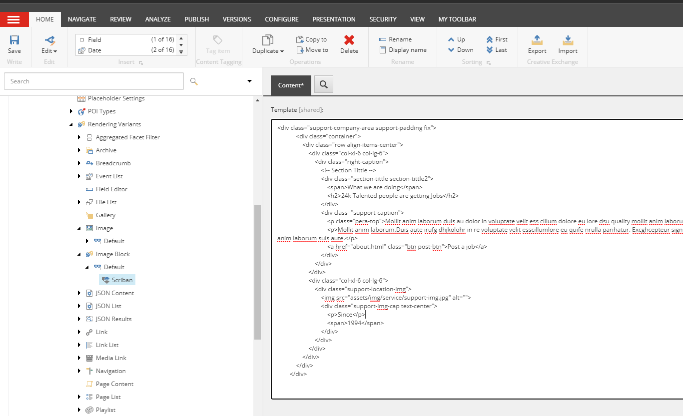
Task: Select the Content* tab
Action: [291, 85]
